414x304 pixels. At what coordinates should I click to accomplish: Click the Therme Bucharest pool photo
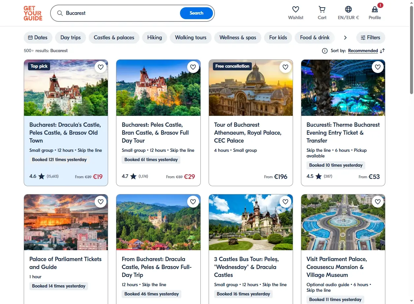pyautogui.click(x=343, y=88)
